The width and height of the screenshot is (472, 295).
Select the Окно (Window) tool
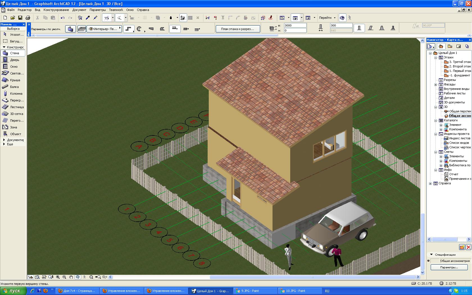13,67
